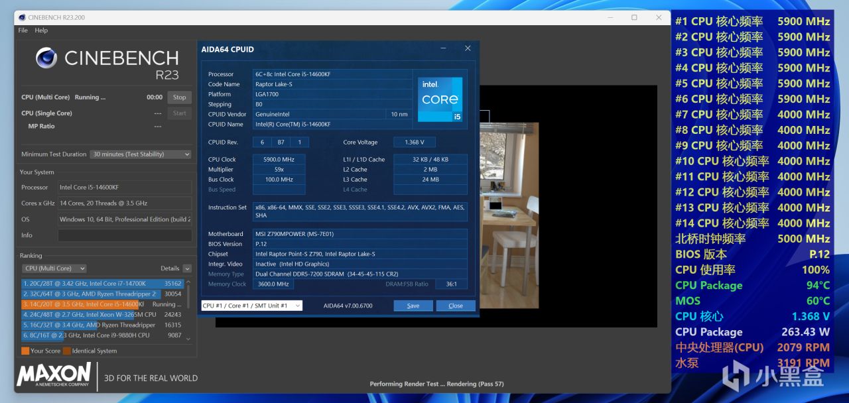Click the Cores x GHz field
Viewport: 849px width, 403px height.
coord(125,203)
